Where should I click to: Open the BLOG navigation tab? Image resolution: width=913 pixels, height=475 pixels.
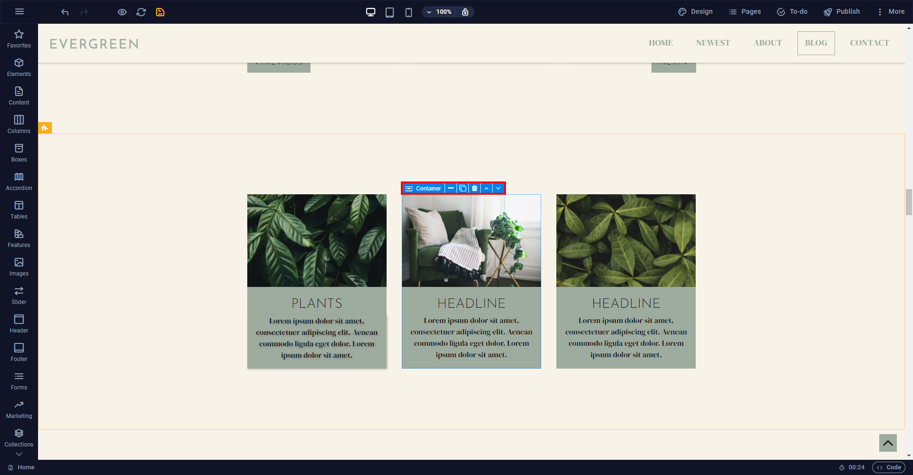point(816,43)
